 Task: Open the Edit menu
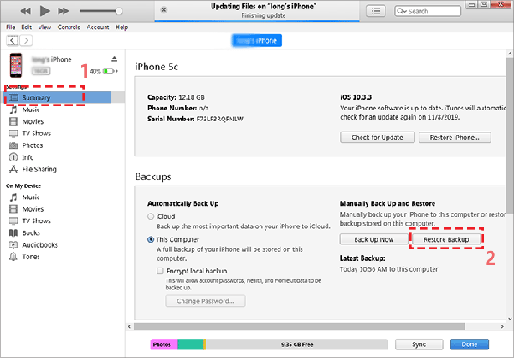point(27,27)
